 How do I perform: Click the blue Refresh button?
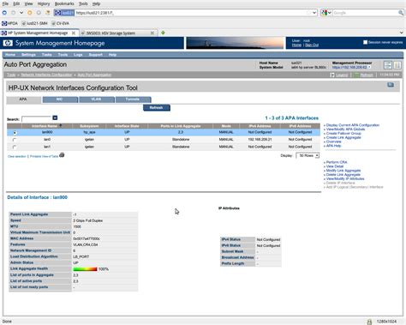pos(157,108)
